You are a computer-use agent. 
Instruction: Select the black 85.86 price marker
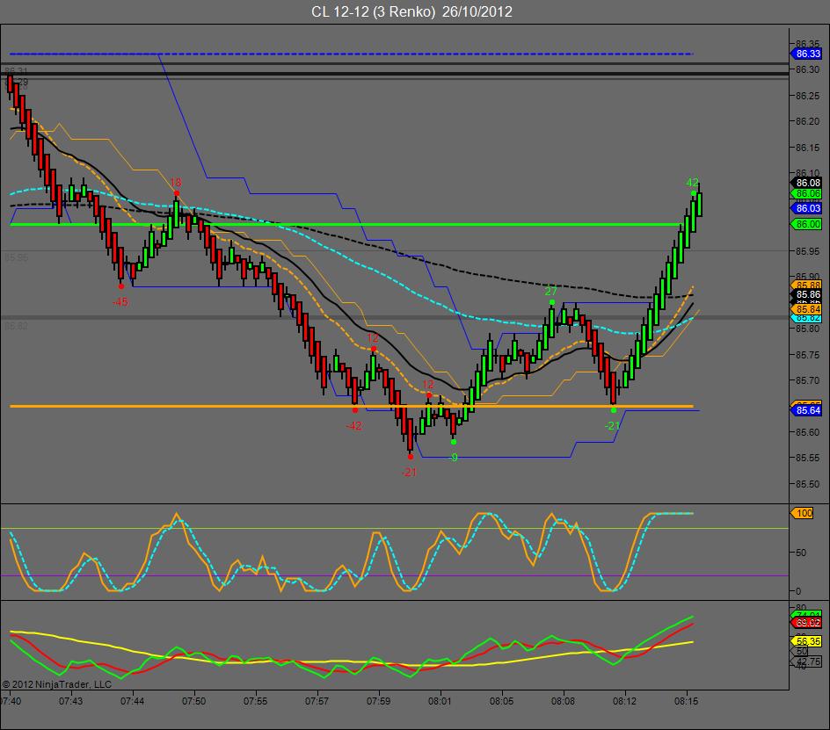[806, 294]
